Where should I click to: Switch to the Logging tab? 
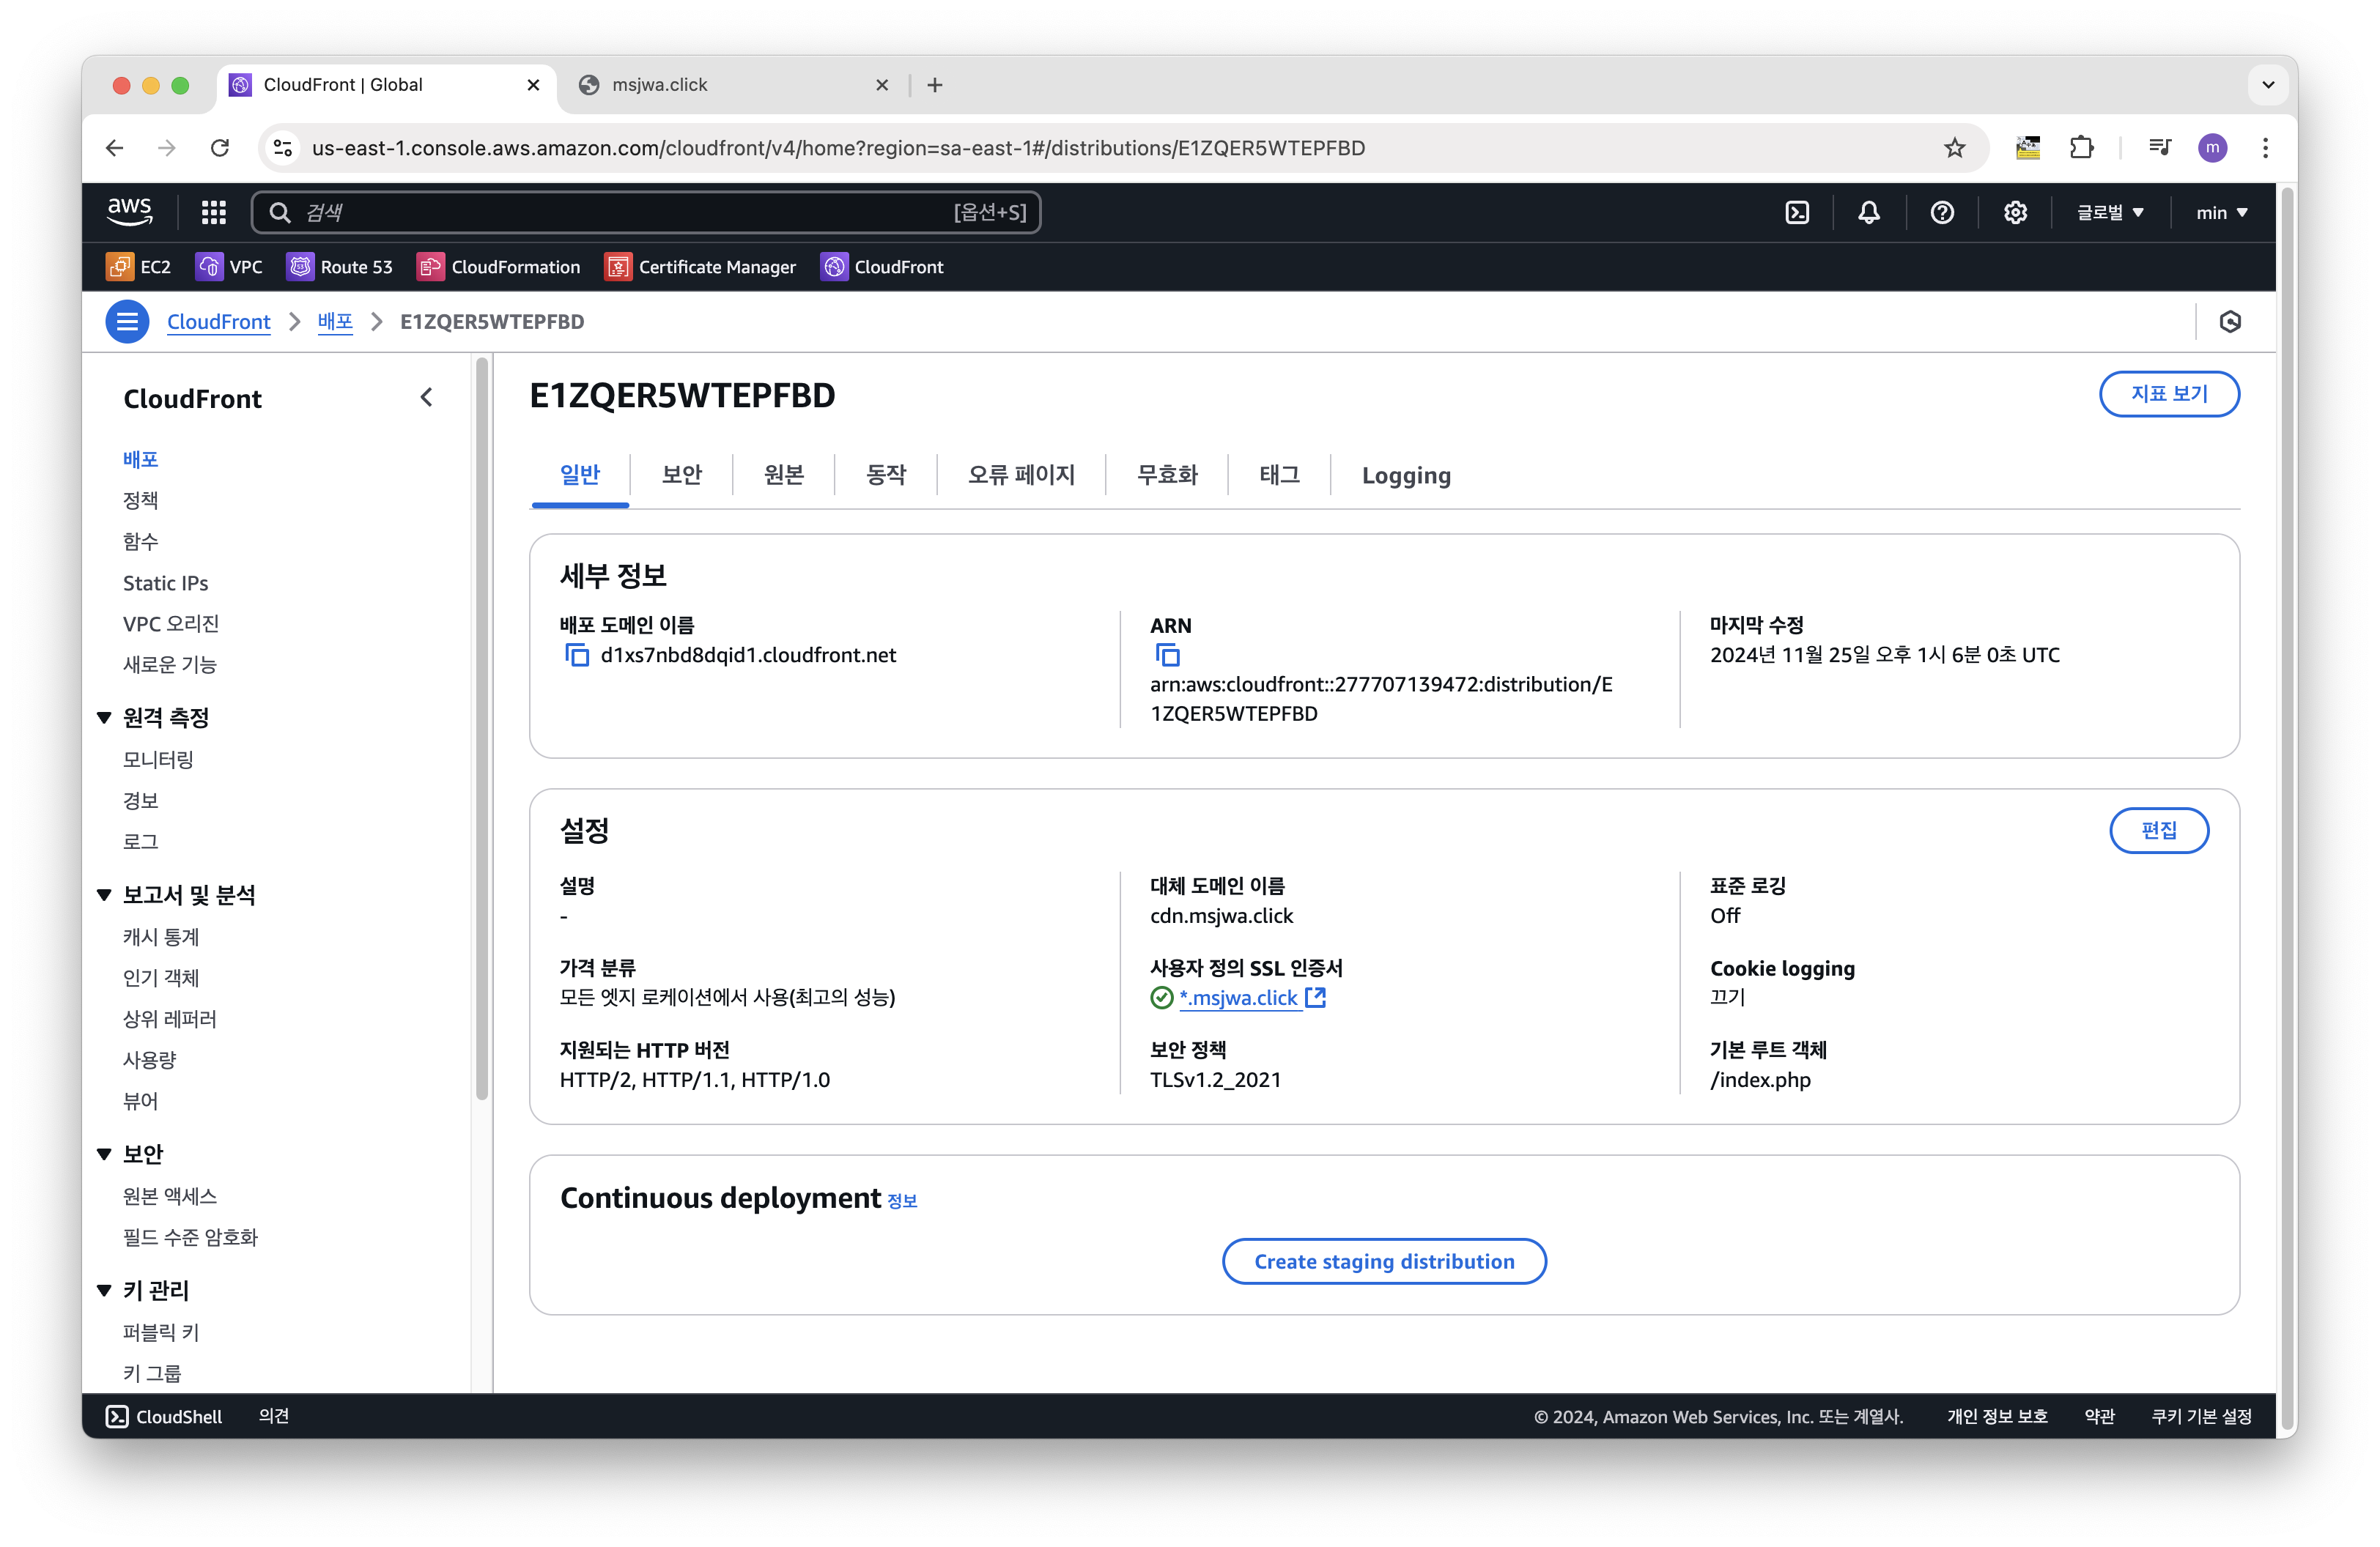click(1405, 475)
